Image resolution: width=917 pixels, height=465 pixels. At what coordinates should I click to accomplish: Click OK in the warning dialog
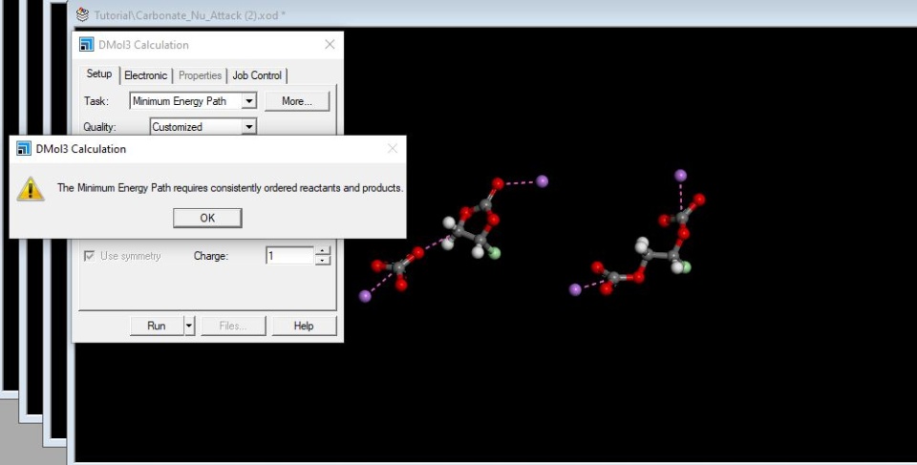207,218
